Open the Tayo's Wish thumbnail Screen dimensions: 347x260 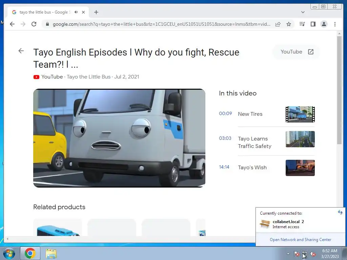pyautogui.click(x=300, y=168)
